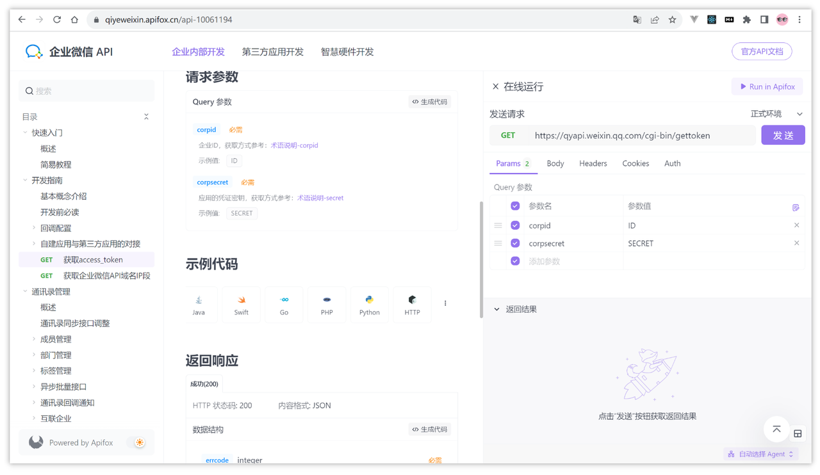Click the 添加参数 name field
Viewport: 820px width, 475px height.
click(575, 261)
